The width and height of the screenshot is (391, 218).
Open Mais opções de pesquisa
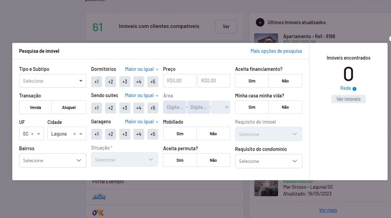[x=276, y=51]
